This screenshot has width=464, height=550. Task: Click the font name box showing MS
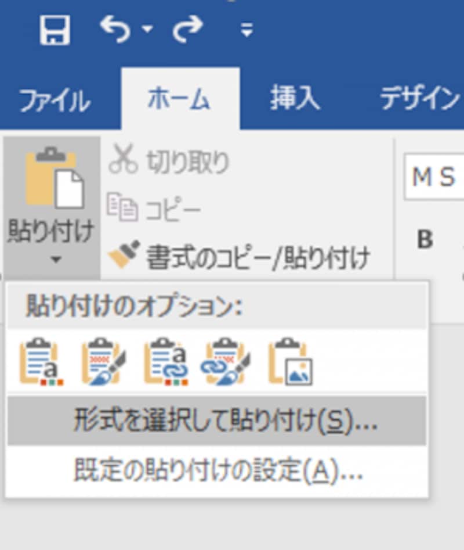click(x=434, y=177)
